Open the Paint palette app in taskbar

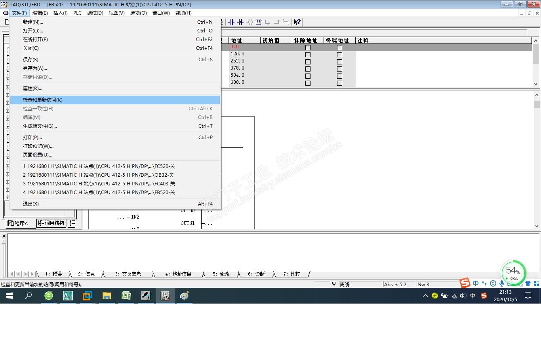[x=185, y=296]
